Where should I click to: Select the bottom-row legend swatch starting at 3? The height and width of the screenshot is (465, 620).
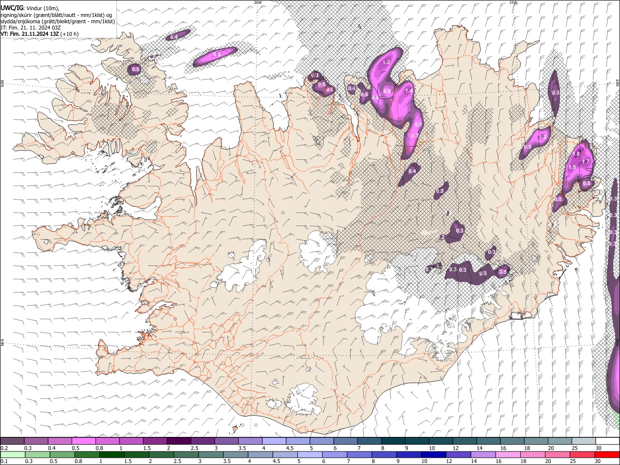click(x=211, y=454)
